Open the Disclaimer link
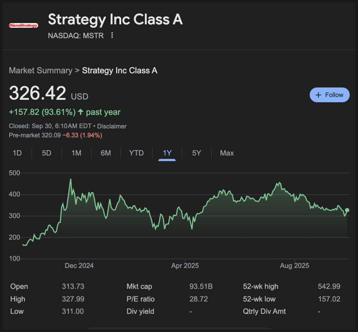The height and width of the screenshot is (332, 358). pyautogui.click(x=112, y=126)
